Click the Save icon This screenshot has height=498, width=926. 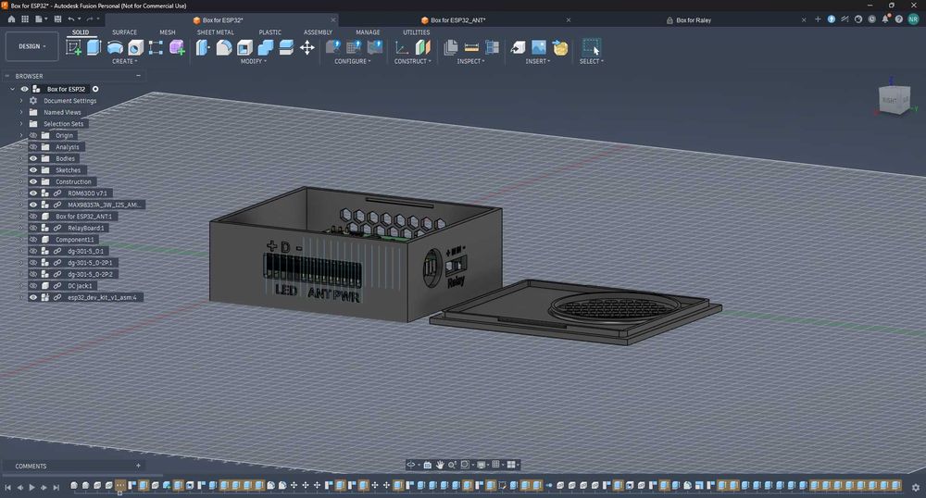57,19
